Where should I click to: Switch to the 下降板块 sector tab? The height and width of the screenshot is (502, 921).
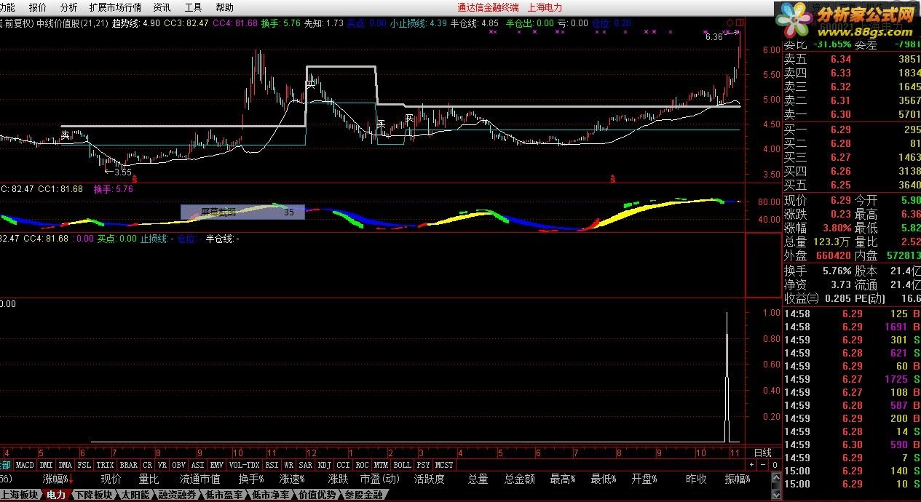93,495
